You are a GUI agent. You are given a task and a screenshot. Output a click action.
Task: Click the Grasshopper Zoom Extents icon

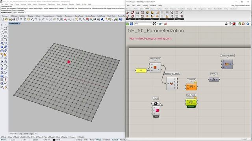click(x=155, y=24)
